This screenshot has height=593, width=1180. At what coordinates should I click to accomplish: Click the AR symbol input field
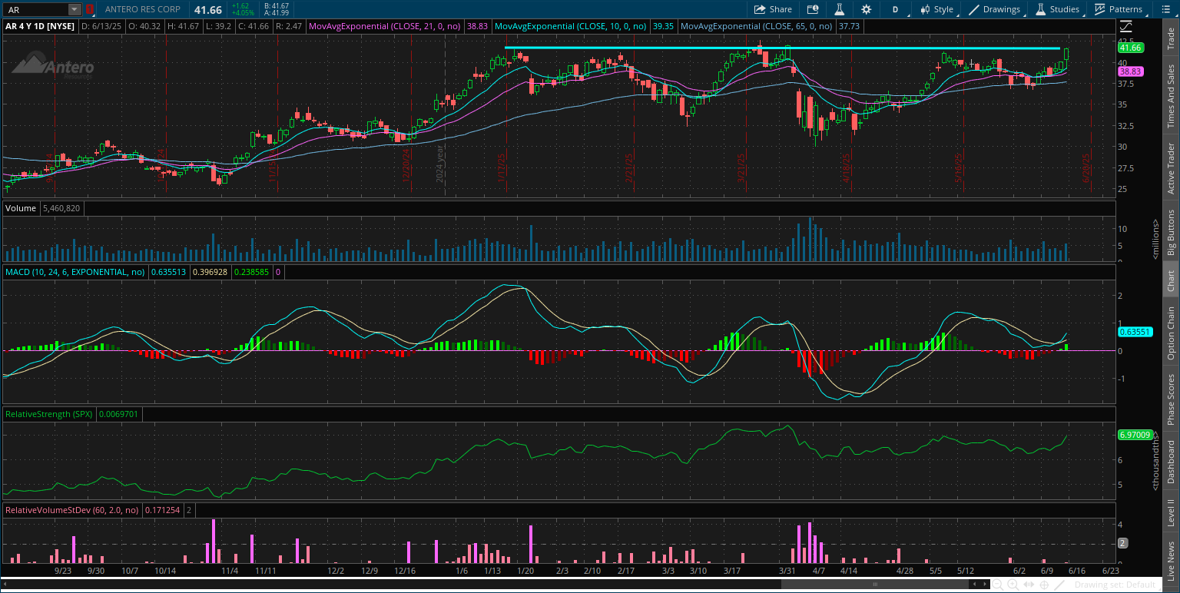(35, 9)
